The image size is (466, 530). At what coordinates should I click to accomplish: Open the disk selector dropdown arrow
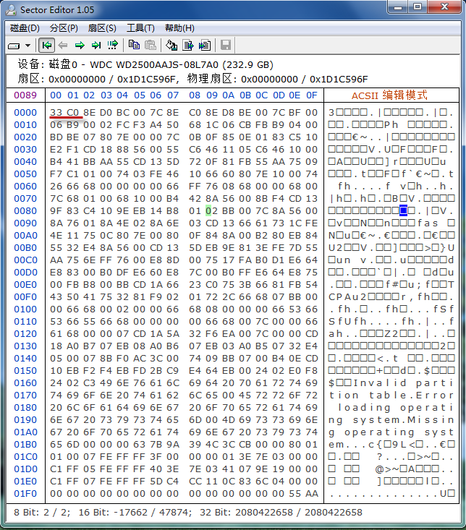coord(27,46)
